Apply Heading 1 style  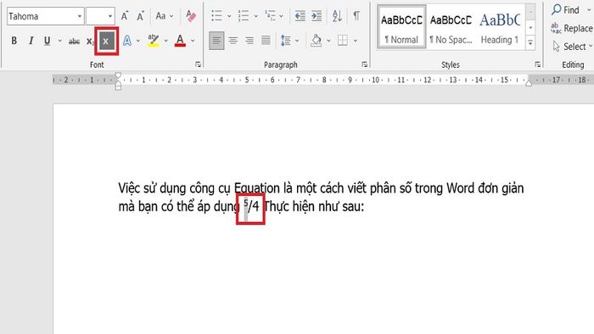(x=500, y=27)
